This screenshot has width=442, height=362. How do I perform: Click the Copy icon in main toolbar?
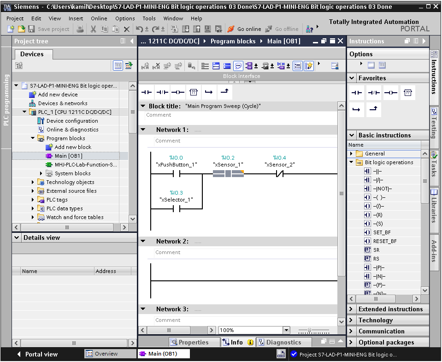104,29
